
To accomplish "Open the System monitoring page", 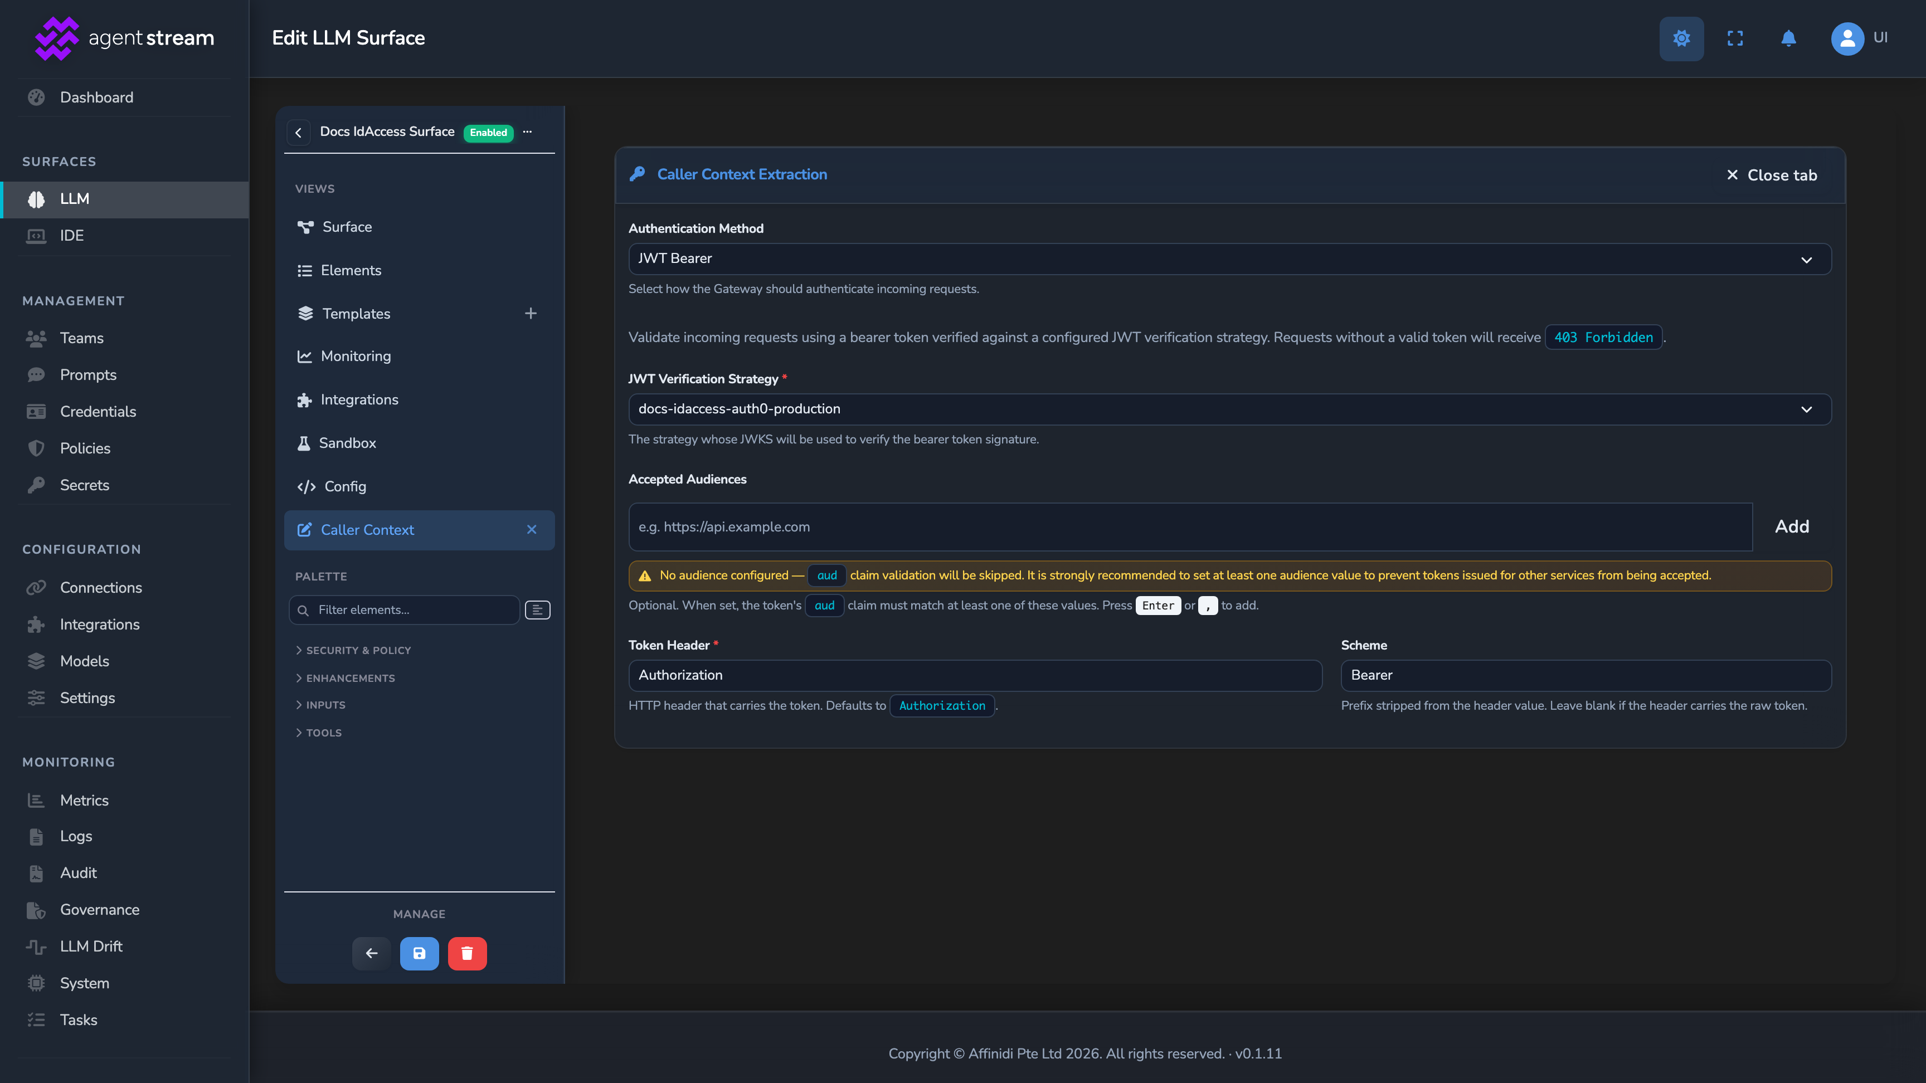I will click(x=124, y=983).
